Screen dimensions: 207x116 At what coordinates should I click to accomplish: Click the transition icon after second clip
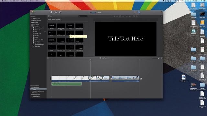tap(141, 79)
